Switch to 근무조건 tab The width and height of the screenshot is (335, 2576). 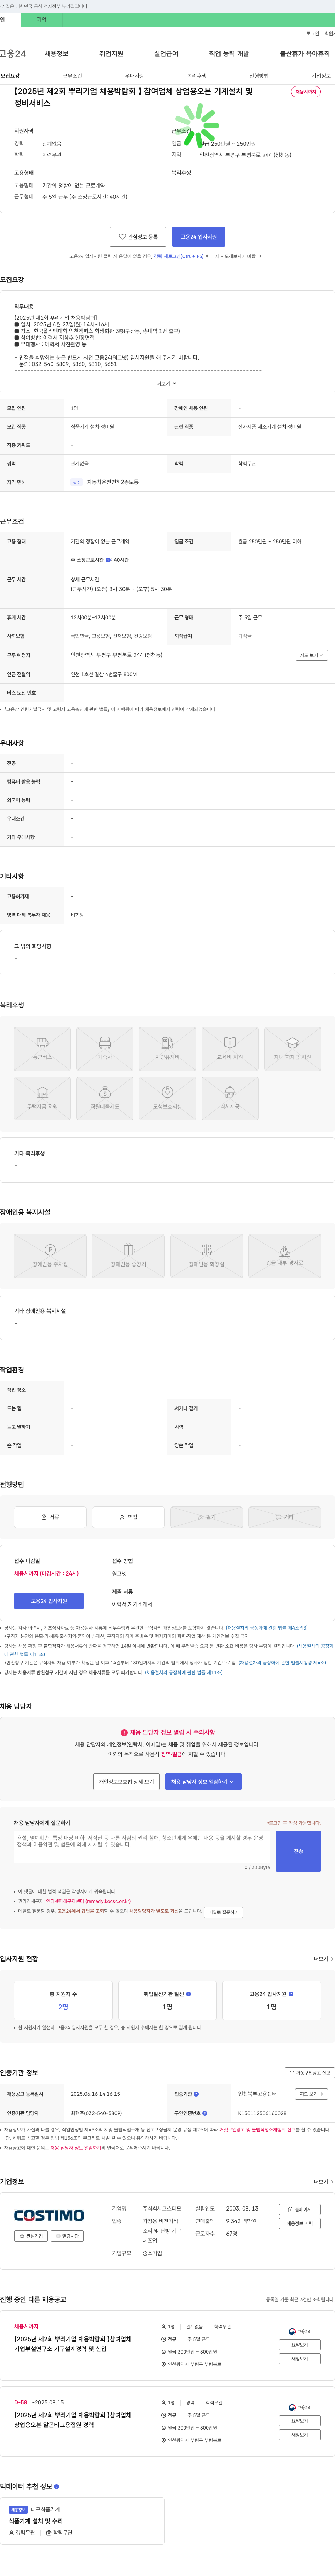pos(72,76)
